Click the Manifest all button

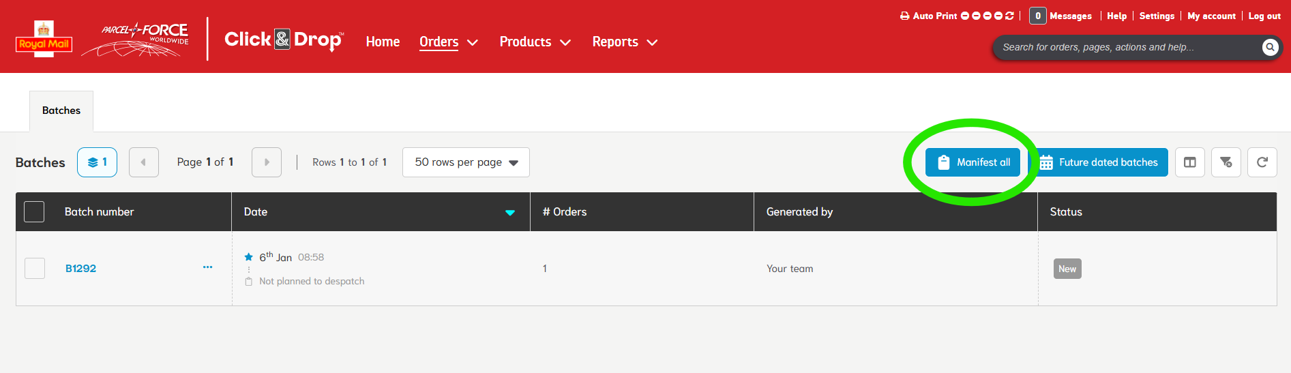point(973,162)
